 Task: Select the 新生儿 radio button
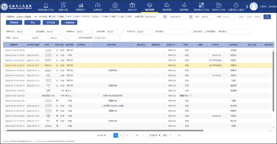tap(92, 17)
